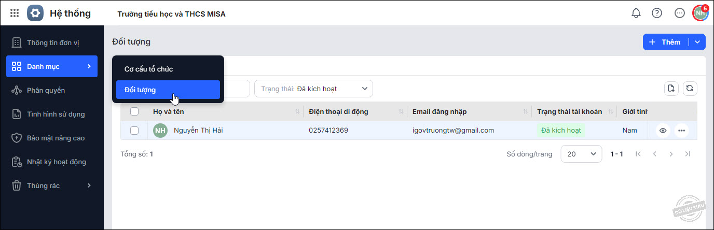Tick the select-all header checkbox
Viewport: 714px width, 230px height.
134,111
